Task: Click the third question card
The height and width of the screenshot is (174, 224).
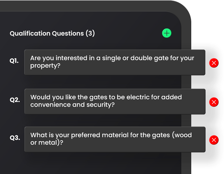Action: (114, 139)
